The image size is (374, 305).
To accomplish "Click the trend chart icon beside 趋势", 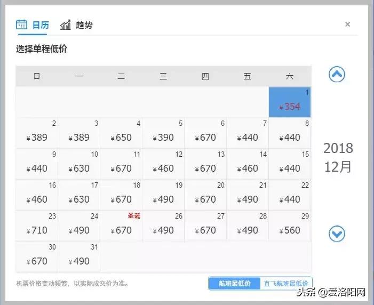I will click(x=65, y=25).
